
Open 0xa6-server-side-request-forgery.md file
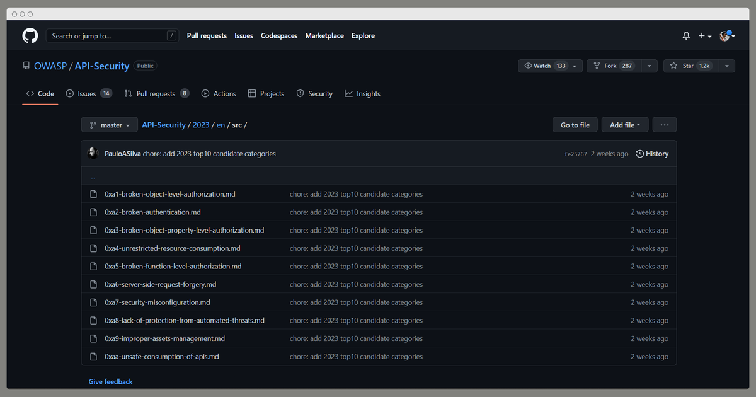click(x=160, y=284)
